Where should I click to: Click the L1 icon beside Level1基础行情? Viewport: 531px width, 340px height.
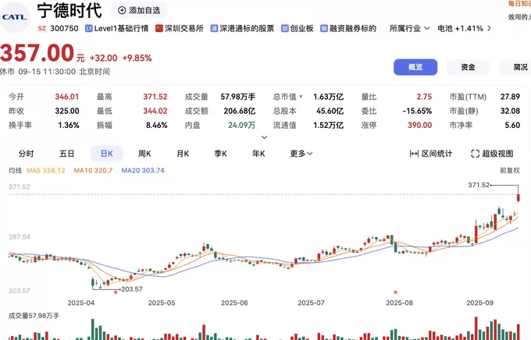tap(89, 28)
